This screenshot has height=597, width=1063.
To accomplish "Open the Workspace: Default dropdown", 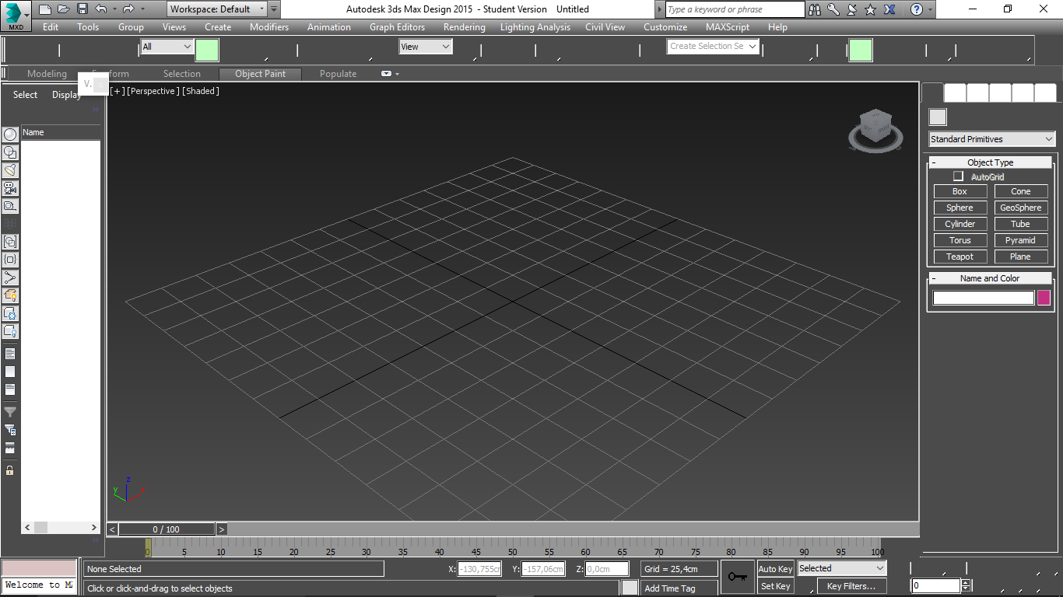I will click(217, 9).
